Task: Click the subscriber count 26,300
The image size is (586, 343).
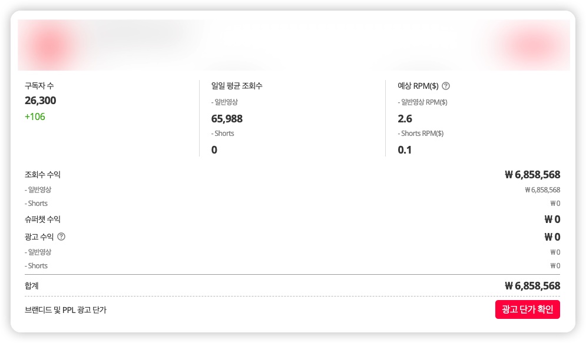Action: [x=41, y=101]
